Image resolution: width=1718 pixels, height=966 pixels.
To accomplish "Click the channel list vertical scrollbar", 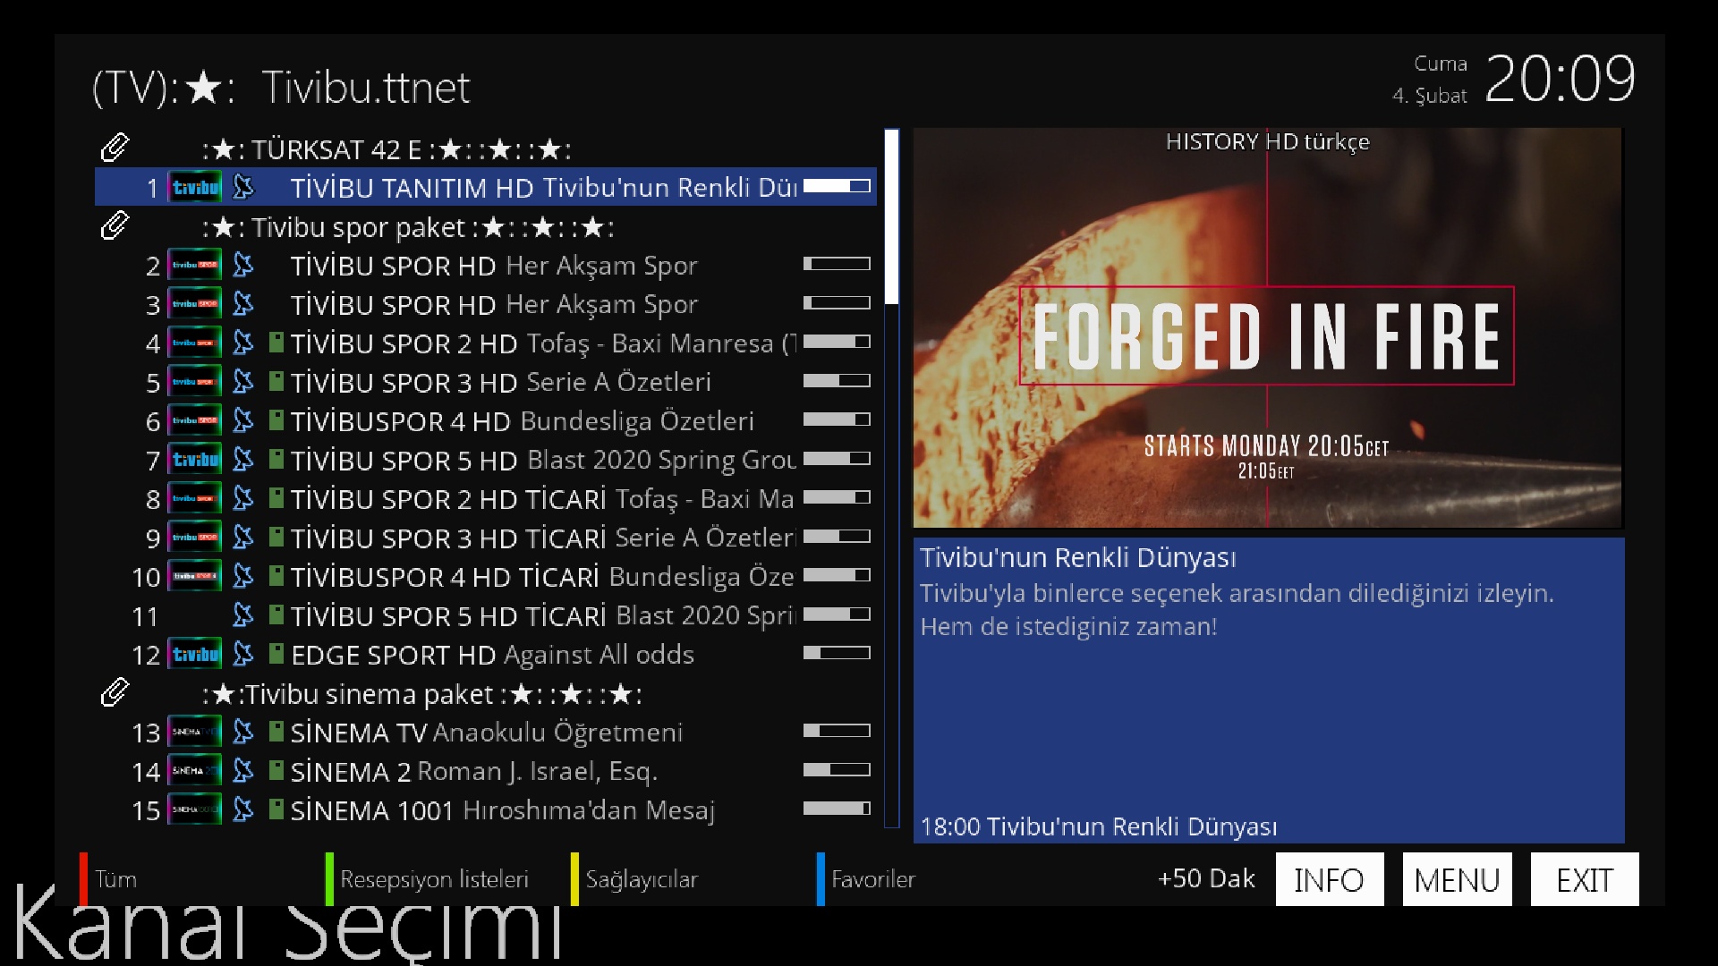I will (891, 479).
